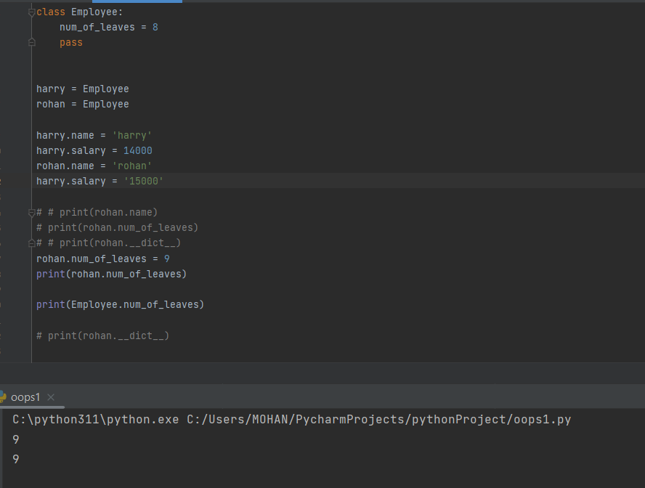Collapse comment block at print(rohan.name)
The width and height of the screenshot is (645, 488).
[32, 213]
